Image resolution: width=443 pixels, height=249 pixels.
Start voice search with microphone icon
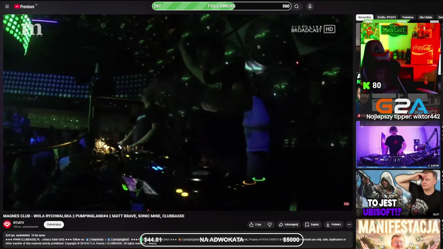[x=310, y=6]
